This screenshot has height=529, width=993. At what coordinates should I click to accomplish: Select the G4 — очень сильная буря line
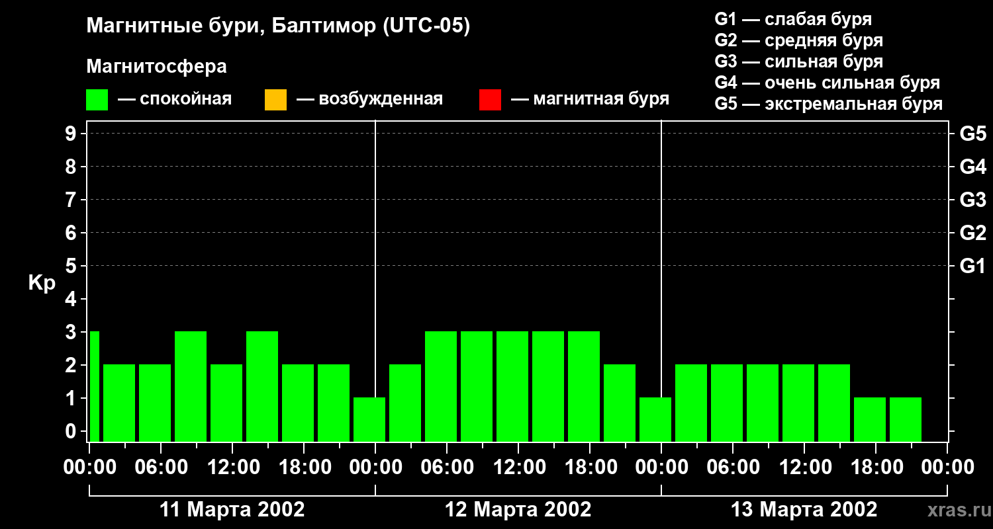827,83
